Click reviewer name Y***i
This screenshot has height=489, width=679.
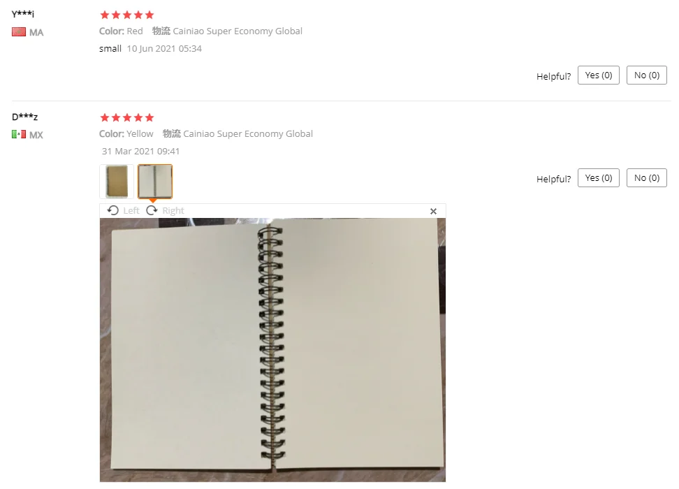tap(23, 14)
